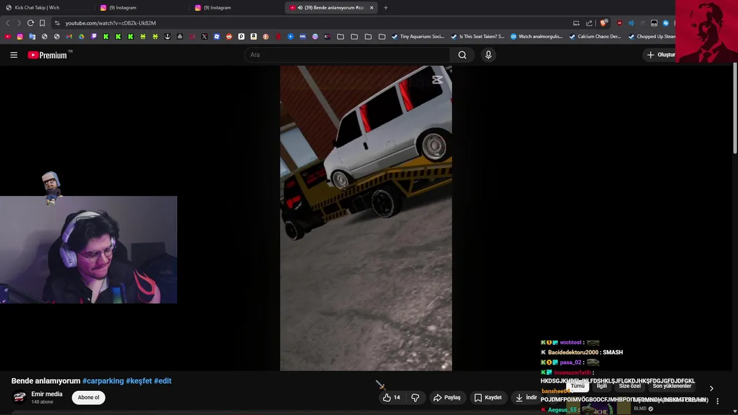Click the YouTube Premium logo
Screen dimensions: 738x415
pos(48,55)
